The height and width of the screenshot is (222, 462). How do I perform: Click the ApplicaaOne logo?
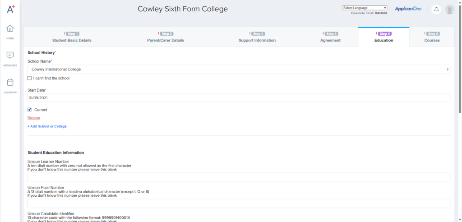[x=408, y=9]
